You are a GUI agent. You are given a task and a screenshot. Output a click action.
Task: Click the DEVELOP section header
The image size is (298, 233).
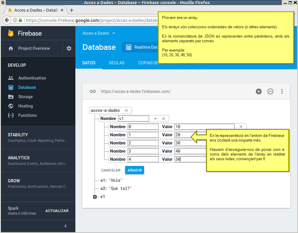(17, 65)
